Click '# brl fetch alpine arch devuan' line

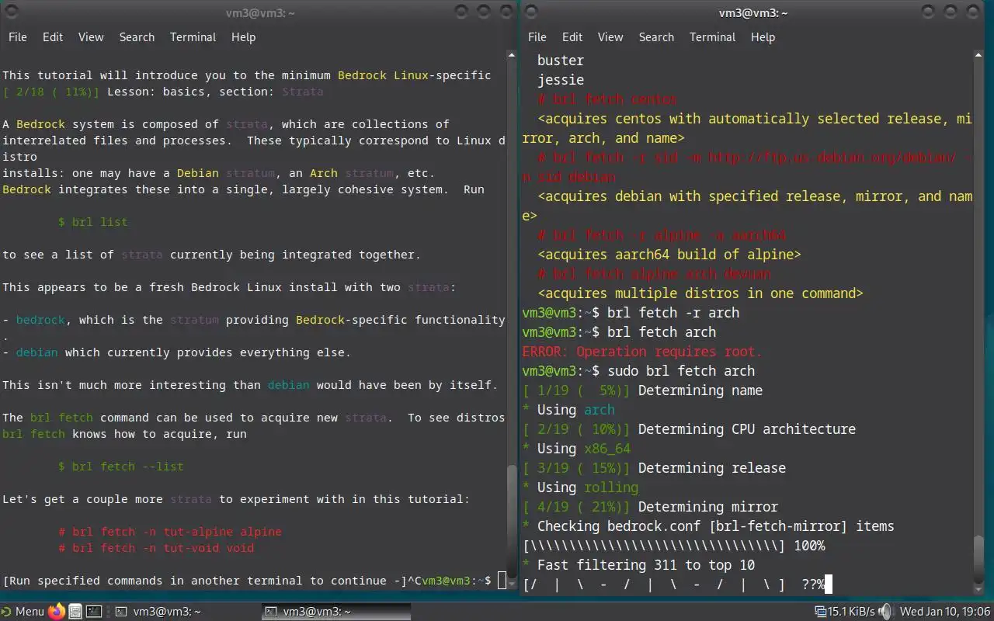[x=654, y=274]
